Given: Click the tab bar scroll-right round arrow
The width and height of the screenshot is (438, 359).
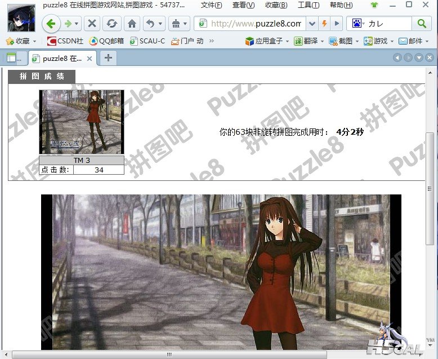Looking at the screenshot, I should (408, 57).
